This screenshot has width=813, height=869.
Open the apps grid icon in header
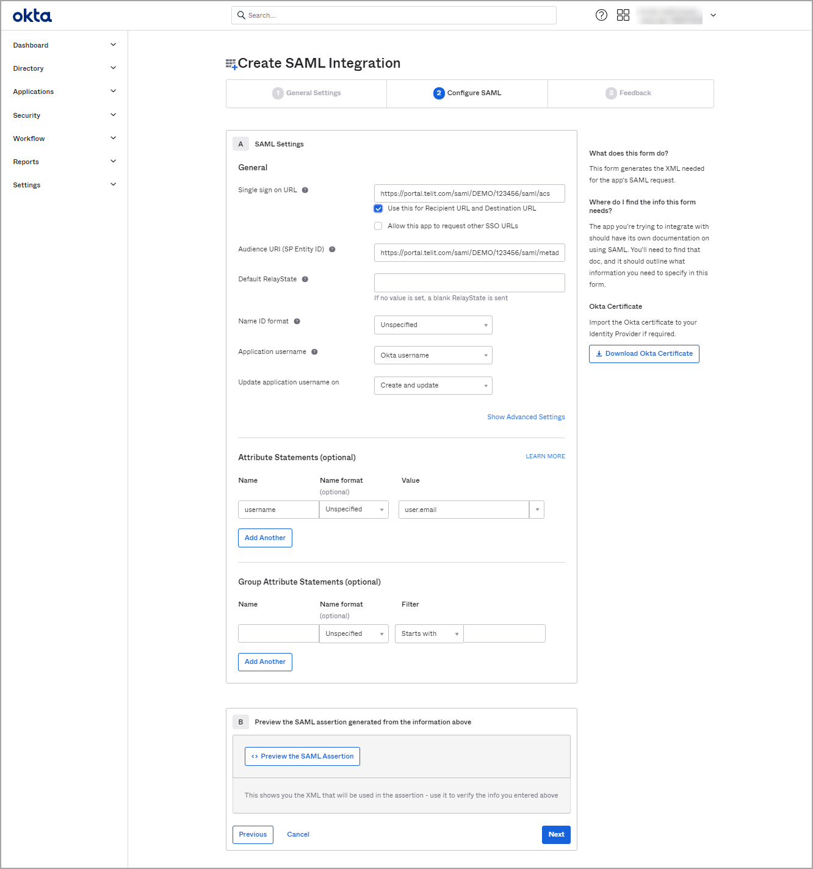tap(623, 15)
